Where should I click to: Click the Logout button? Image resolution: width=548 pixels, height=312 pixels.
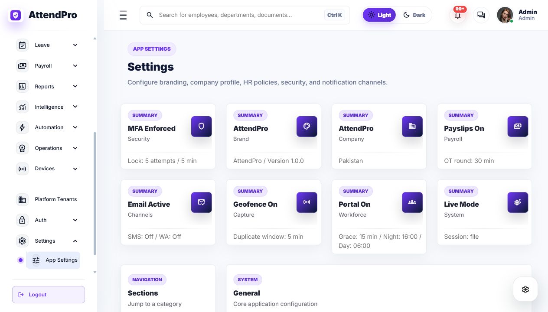tap(49, 295)
